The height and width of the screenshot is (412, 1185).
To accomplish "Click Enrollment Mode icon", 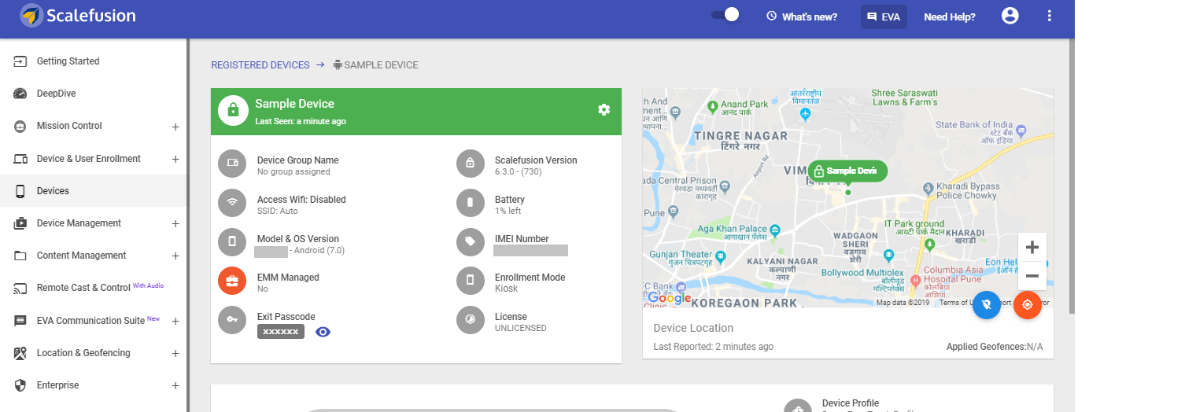I will click(x=470, y=280).
